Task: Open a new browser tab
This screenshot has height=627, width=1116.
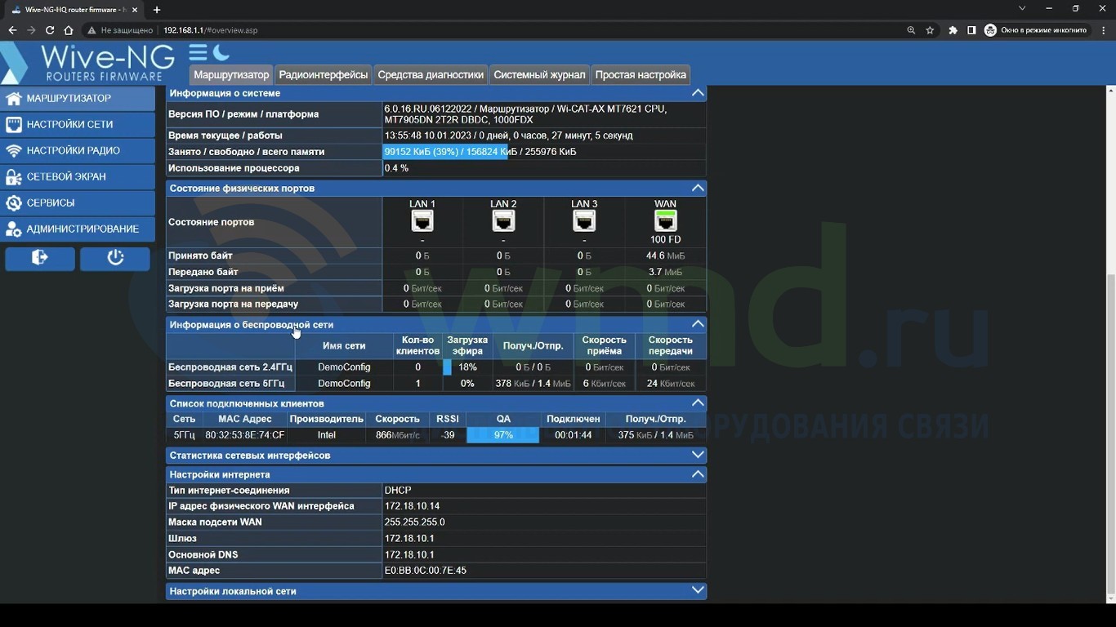Action: [157, 10]
